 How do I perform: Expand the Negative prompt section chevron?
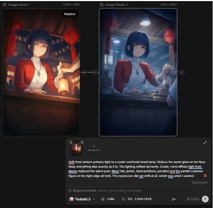(x=206, y=191)
